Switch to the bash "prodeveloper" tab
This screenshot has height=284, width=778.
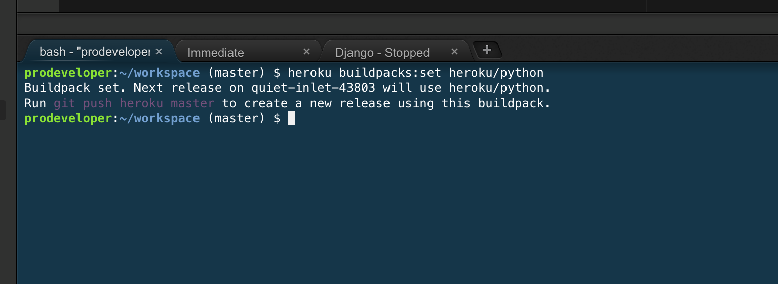(94, 52)
